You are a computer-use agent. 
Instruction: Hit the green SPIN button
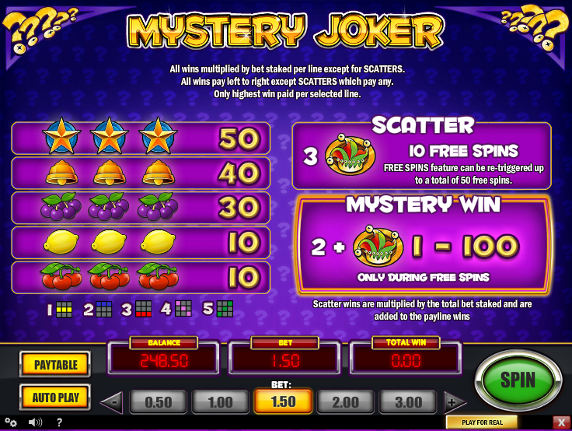pyautogui.click(x=518, y=380)
